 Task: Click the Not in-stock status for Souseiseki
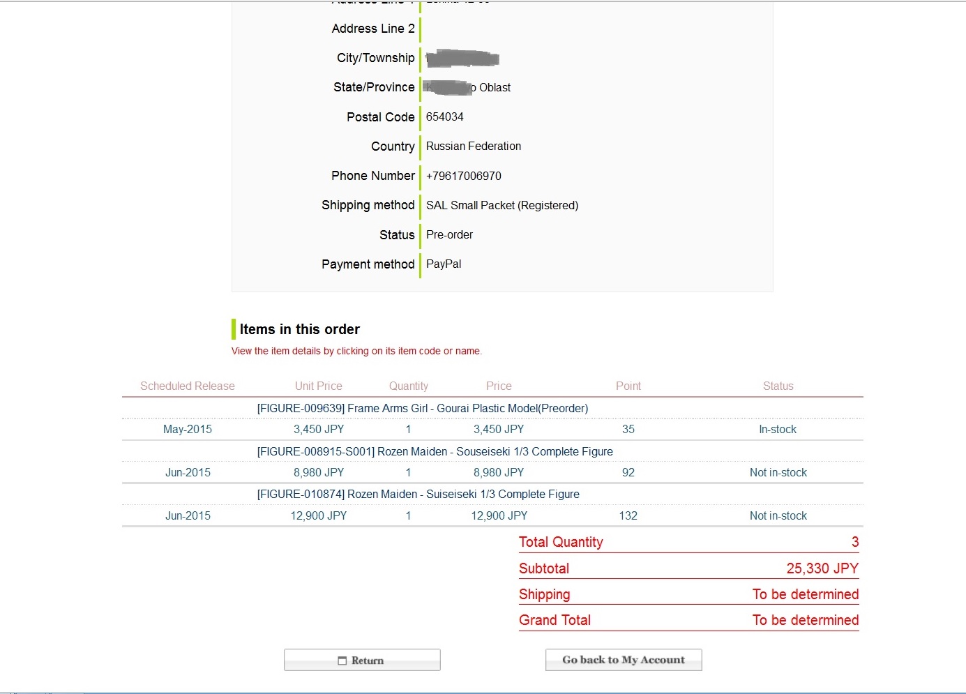click(778, 472)
